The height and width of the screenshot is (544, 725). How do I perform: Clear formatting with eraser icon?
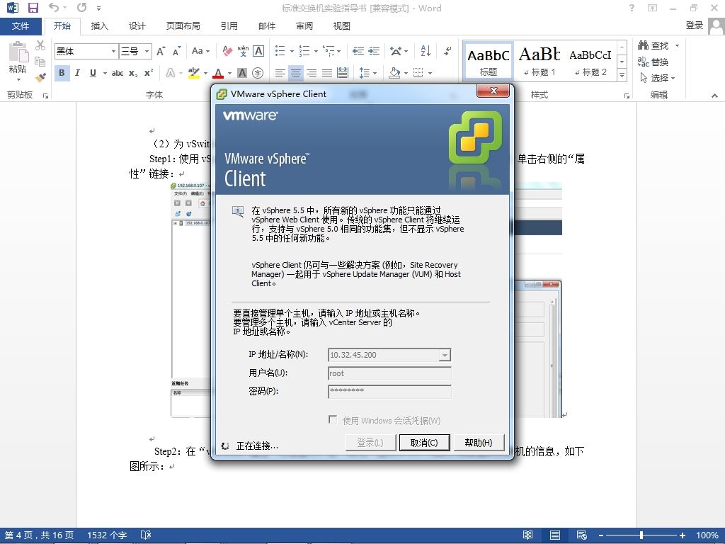227,51
